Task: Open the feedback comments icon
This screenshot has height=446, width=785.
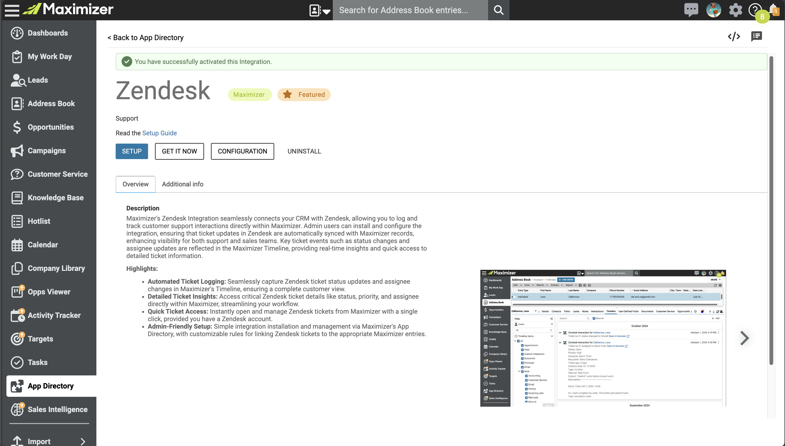Action: click(756, 36)
